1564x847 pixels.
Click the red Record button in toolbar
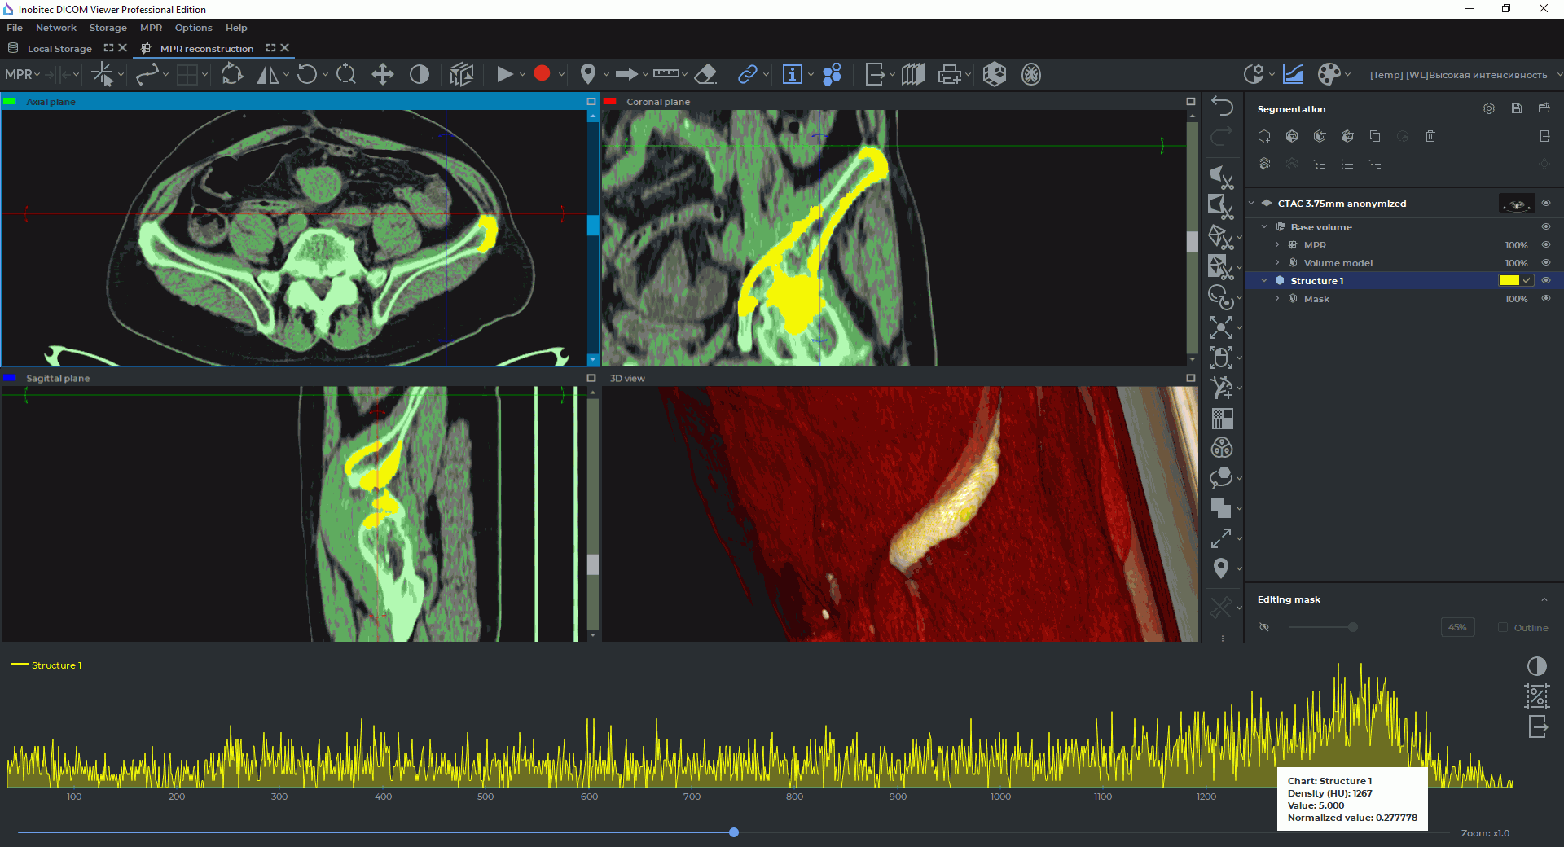click(x=542, y=74)
